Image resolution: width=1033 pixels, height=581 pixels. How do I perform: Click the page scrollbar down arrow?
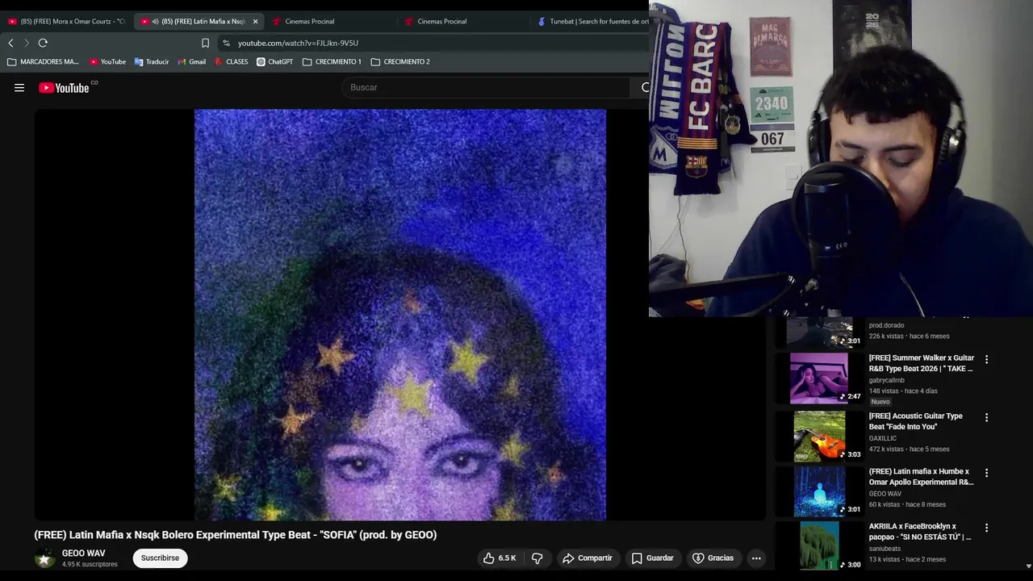coord(1028,566)
